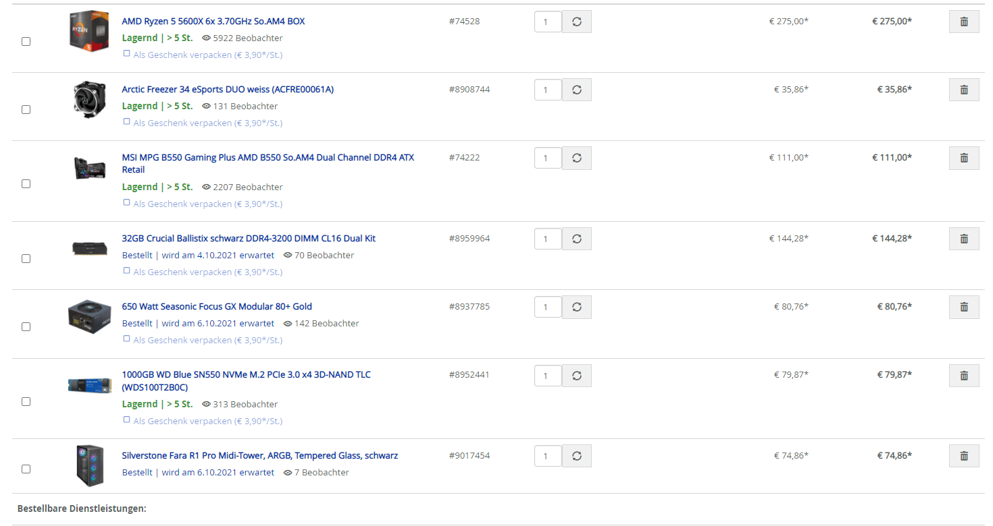This screenshot has height=526, width=993.
Task: Open Arctic Freezer 34 eSports DUO link
Action: point(228,90)
